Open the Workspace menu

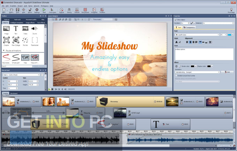point(45,6)
